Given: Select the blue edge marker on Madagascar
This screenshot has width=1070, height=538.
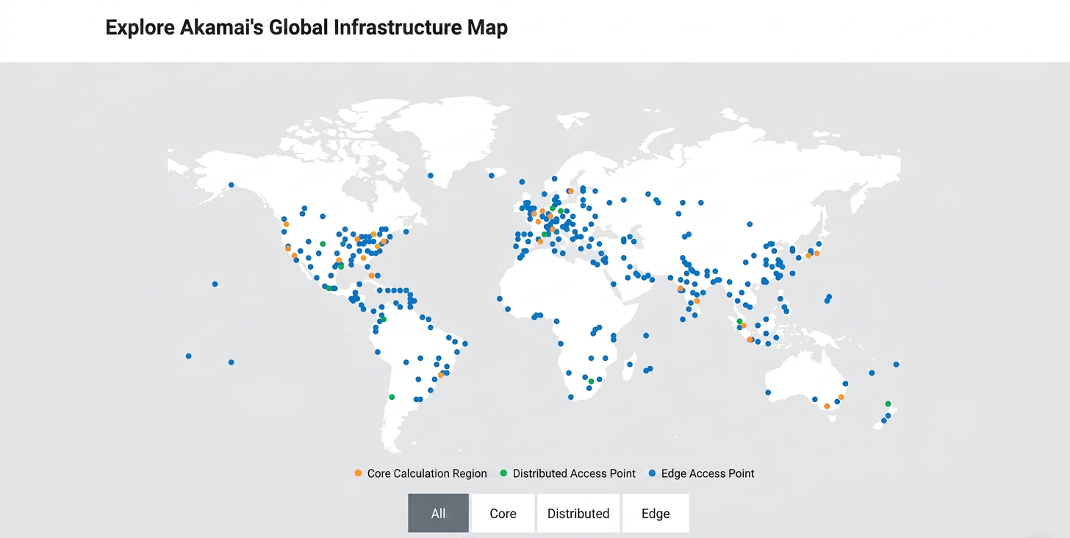Looking at the screenshot, I should pos(630,363).
